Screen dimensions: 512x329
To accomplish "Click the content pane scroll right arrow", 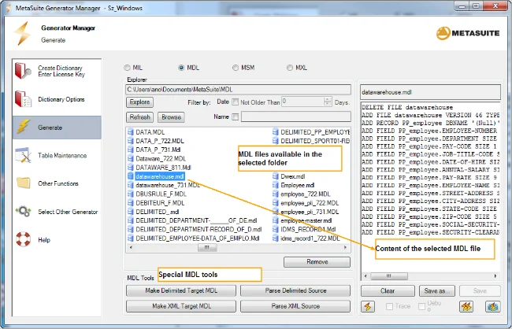I will pos(495,276).
